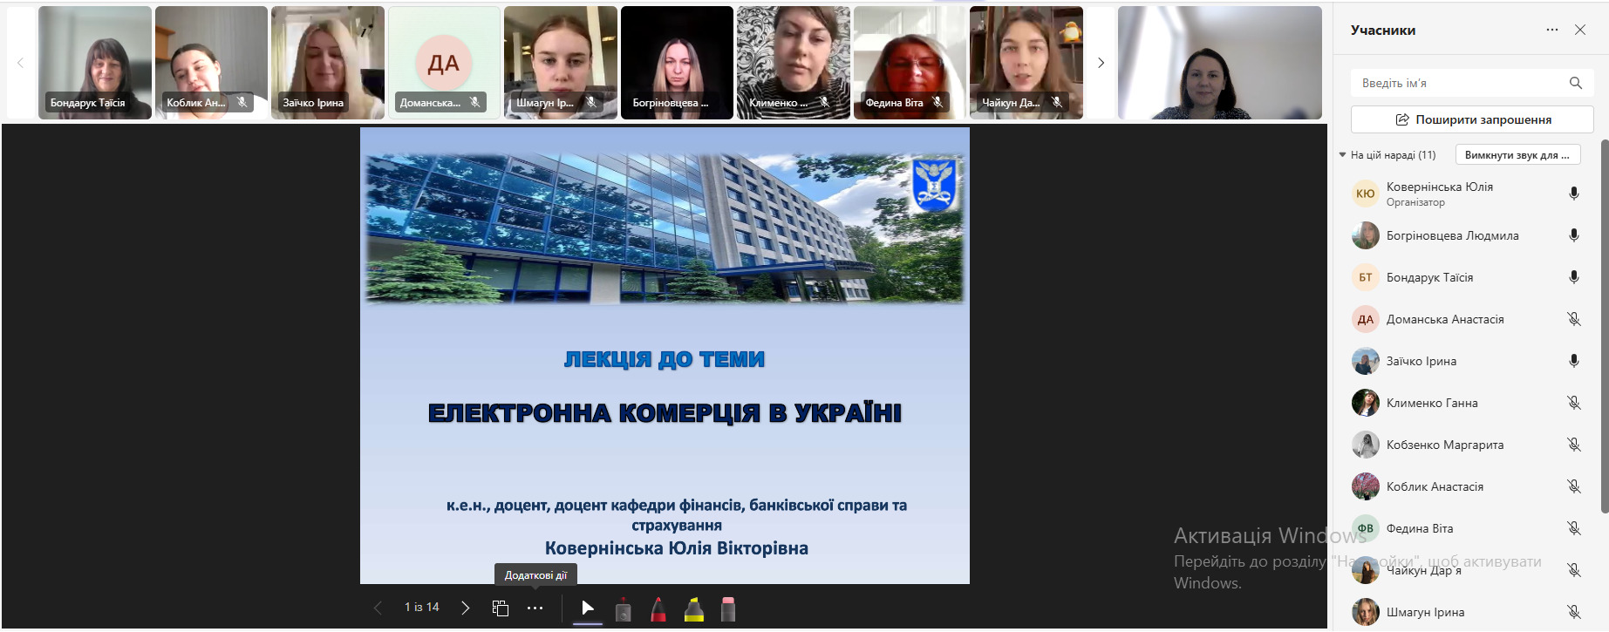Toggle muted mic for Доманська Анастасія
Viewport: 1609px width, 632px height.
[1573, 319]
